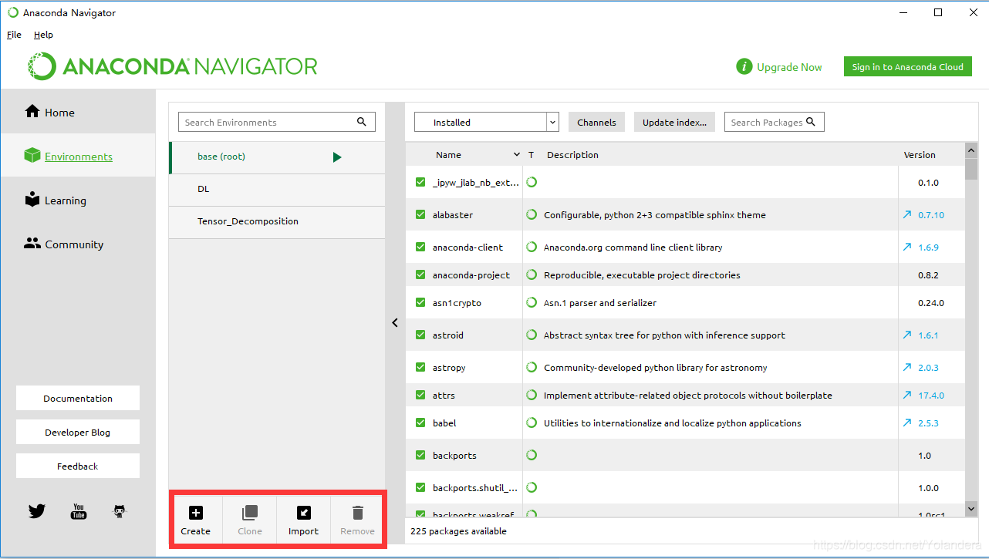Click the anaconda-project version 0.8.2 text

point(928,275)
